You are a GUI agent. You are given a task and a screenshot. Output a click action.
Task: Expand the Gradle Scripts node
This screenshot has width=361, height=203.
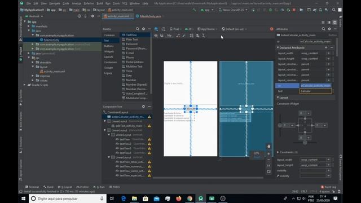point(25,85)
